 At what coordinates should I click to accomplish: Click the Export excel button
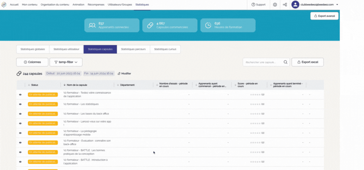coord(307,62)
